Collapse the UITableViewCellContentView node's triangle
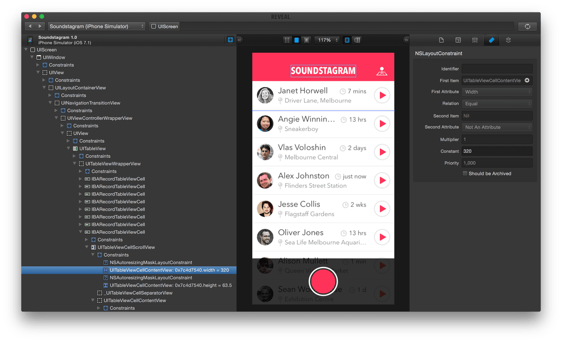 [x=93, y=301]
